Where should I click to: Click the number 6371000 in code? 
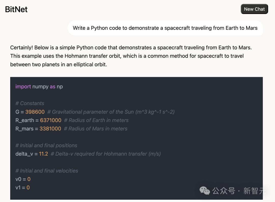click(50, 120)
